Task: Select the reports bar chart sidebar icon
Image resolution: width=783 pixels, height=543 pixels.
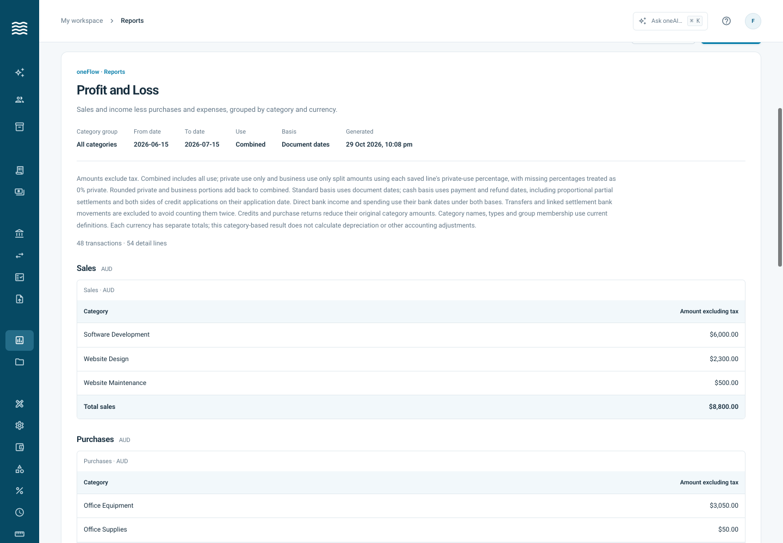Action: tap(20, 340)
